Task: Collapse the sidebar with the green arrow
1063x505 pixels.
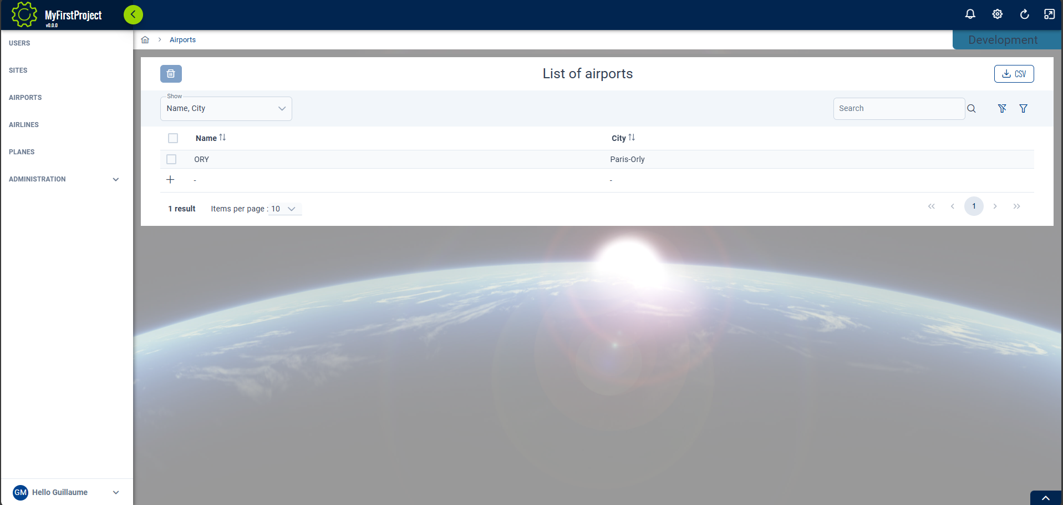Action: [x=133, y=14]
